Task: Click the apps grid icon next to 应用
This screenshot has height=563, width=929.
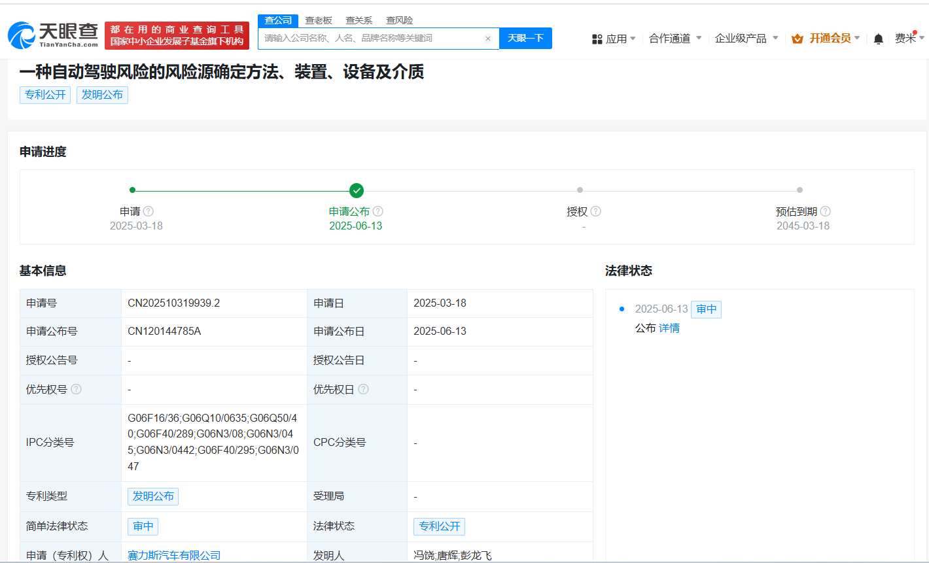Action: (x=597, y=39)
